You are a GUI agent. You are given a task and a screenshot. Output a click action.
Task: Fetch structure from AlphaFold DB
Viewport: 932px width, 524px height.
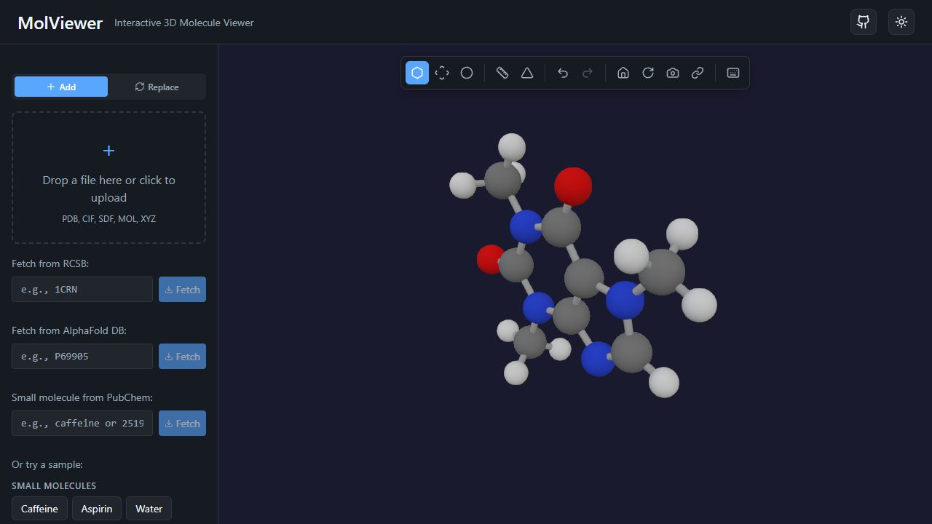(x=182, y=357)
